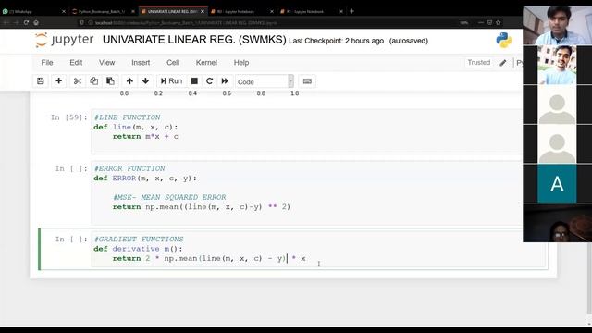Screen dimensions: 592x333
Task: Insert a cell below with the plus icon
Action: pos(58,81)
